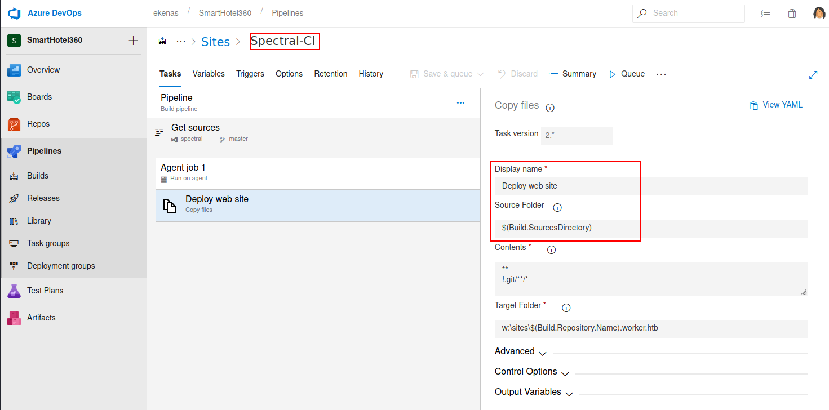
Task: Click the Copy files task icon
Action: click(x=170, y=206)
